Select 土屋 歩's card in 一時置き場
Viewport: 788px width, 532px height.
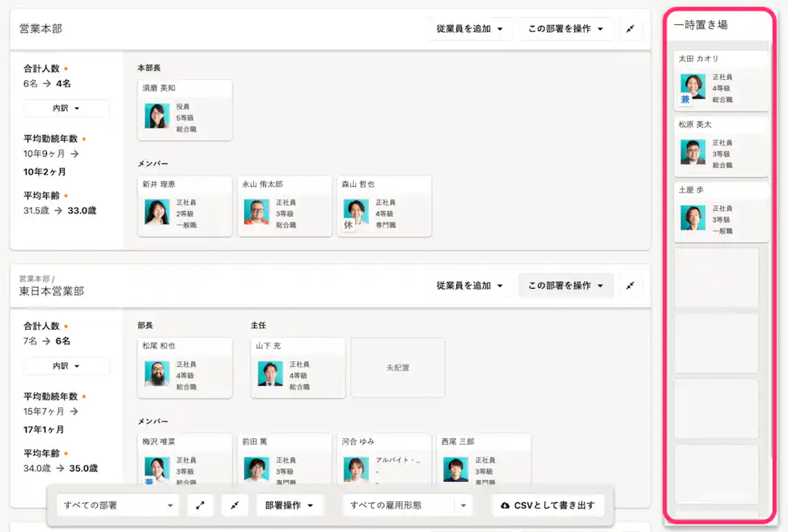721,210
